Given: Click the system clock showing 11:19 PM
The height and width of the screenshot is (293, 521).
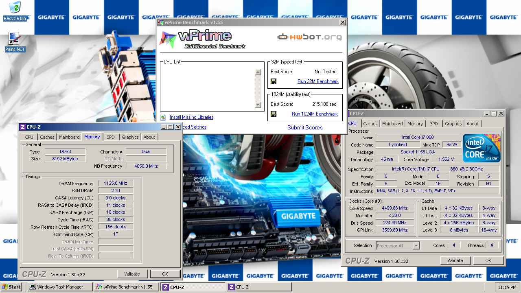Looking at the screenshot, I should [507, 287].
